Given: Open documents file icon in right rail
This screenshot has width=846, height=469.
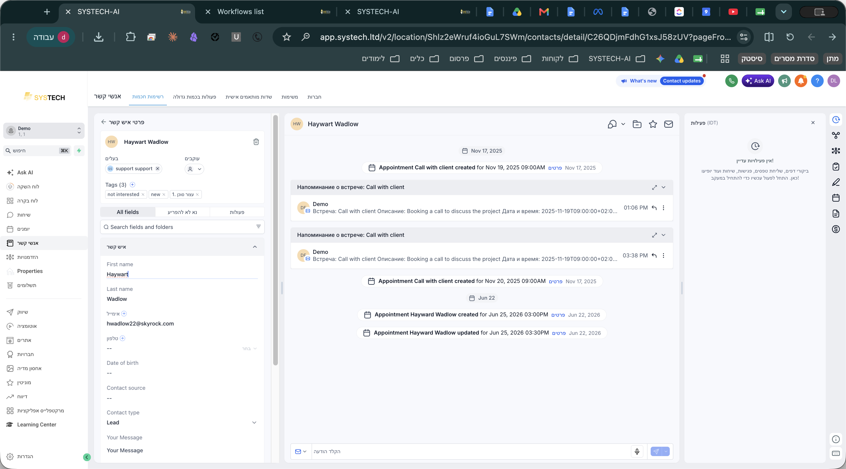Looking at the screenshot, I should coord(836,213).
